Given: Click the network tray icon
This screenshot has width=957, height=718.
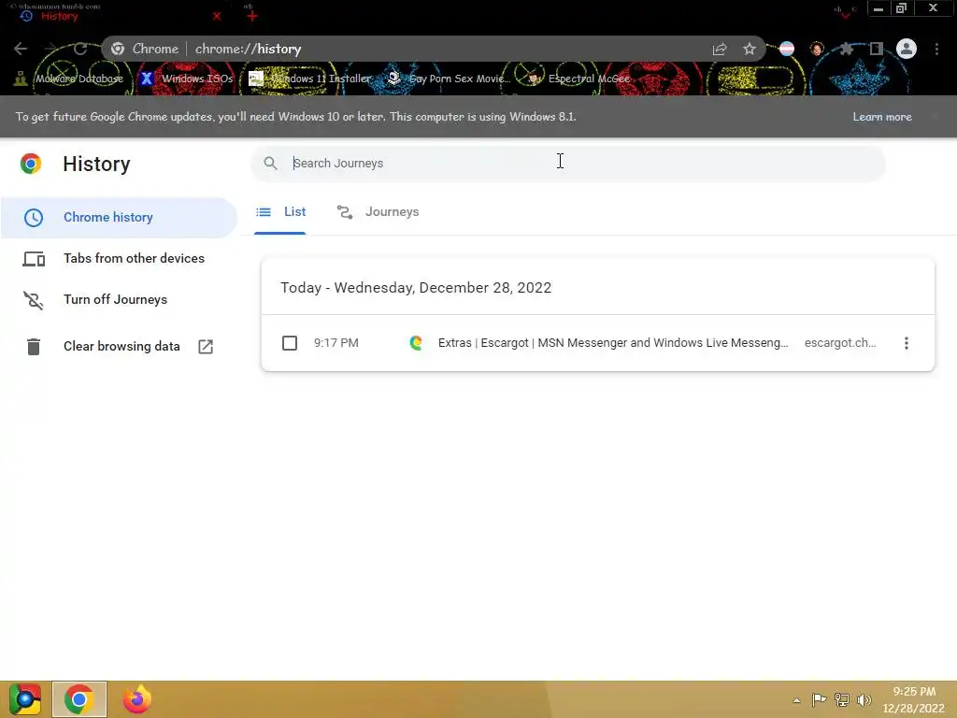Looking at the screenshot, I should click(842, 699).
